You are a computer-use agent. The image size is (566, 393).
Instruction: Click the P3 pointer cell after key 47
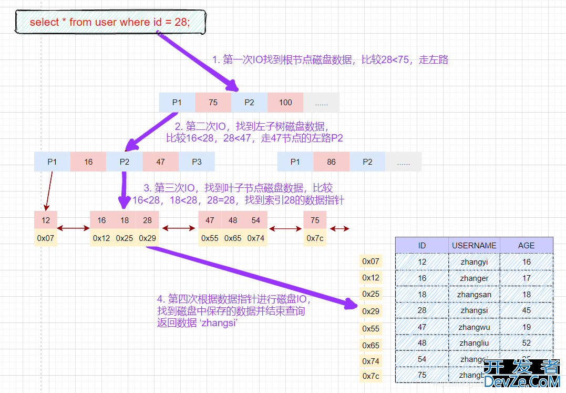click(x=197, y=162)
